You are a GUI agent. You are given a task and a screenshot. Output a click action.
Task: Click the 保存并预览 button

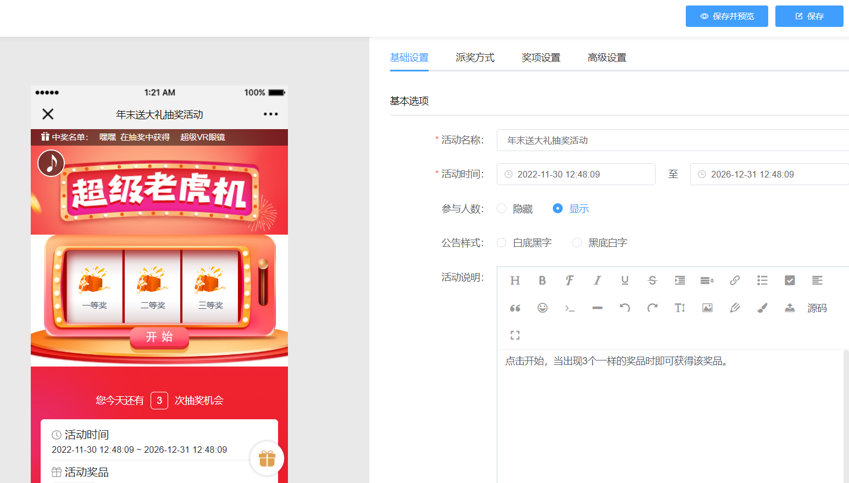point(727,16)
